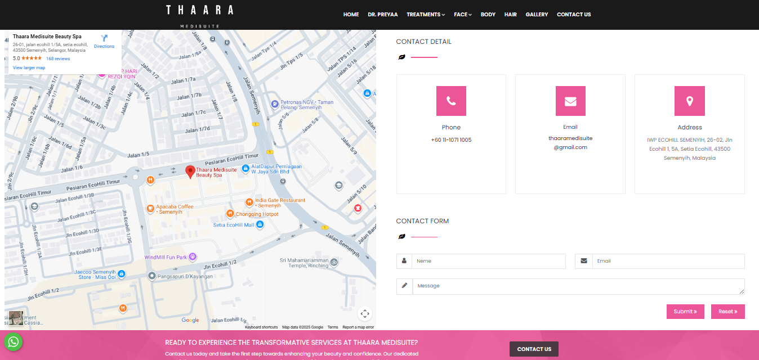
Task: Open WhatsApp via the green chat icon
Action: pos(14,341)
